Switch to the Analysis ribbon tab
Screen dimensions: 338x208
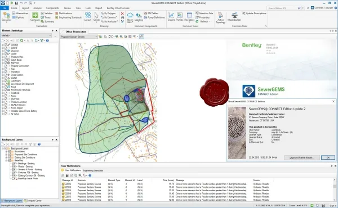37,8
